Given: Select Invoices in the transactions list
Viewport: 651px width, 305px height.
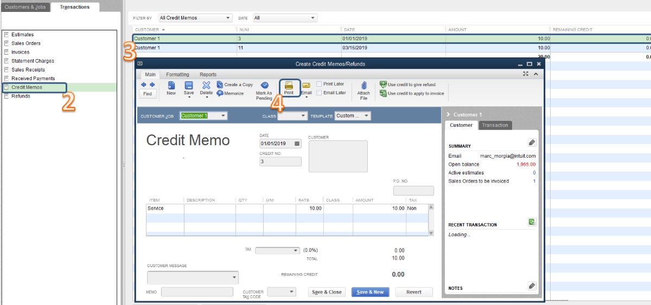Looking at the screenshot, I should point(21,52).
